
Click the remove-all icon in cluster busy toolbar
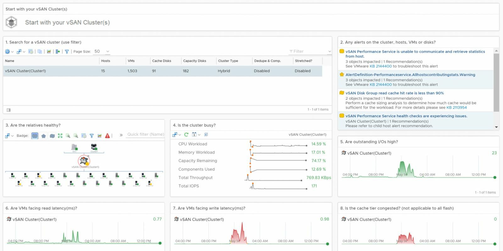(x=206, y=135)
